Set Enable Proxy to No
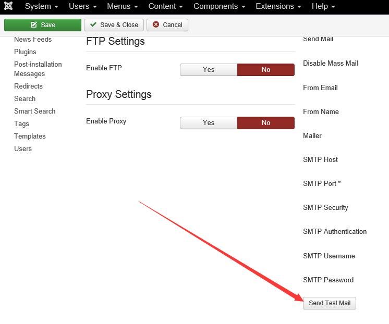Screen dimensions: 389x324 [x=266, y=123]
